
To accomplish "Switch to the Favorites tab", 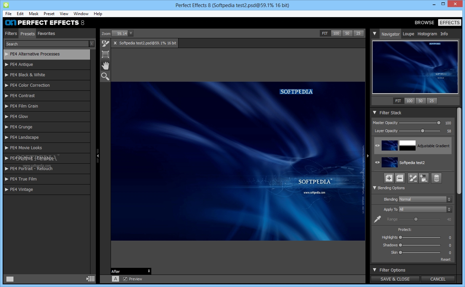I will pyautogui.click(x=46, y=34).
